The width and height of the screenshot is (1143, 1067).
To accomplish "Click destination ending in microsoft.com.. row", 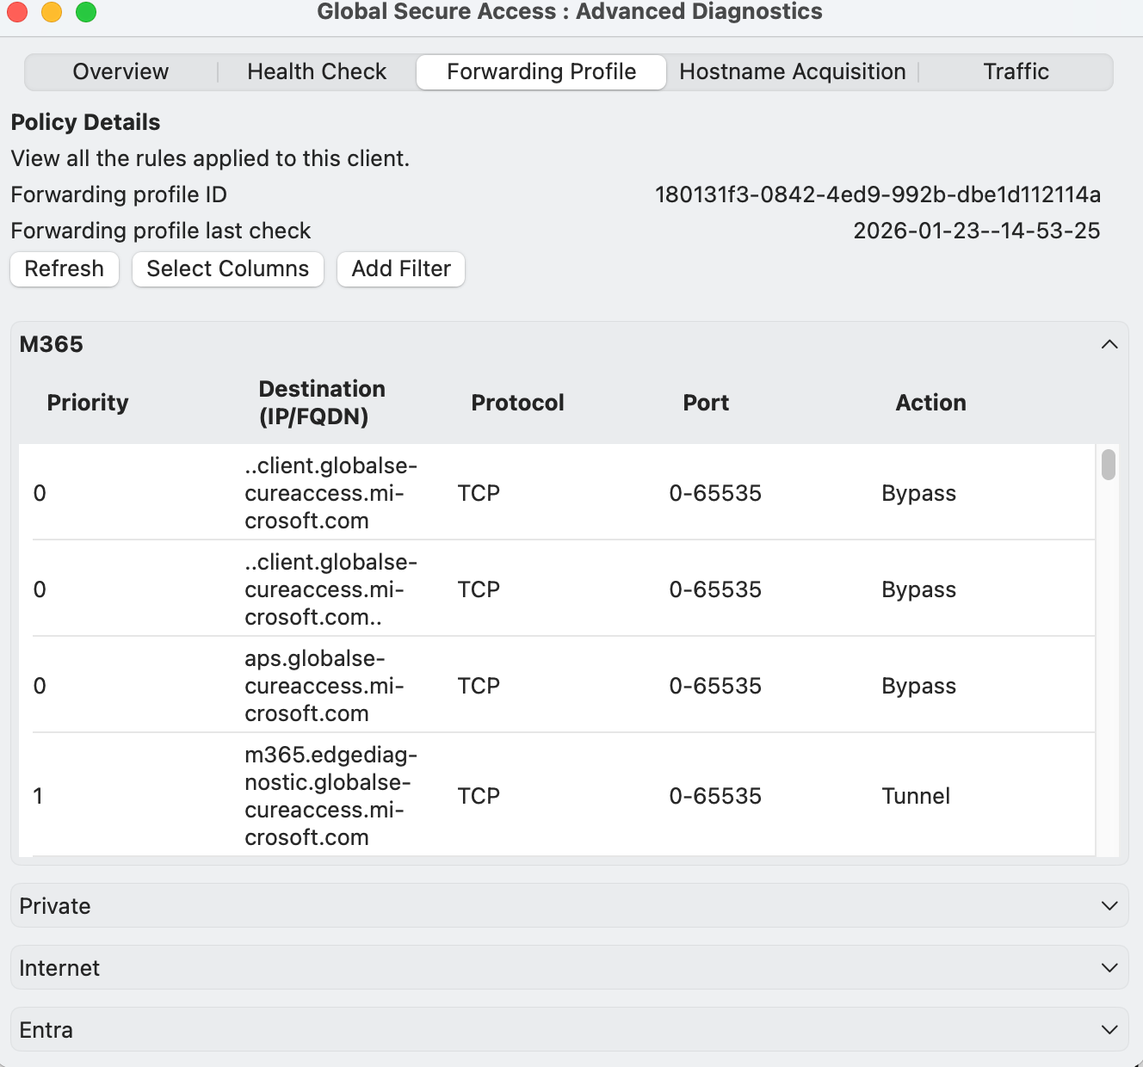I will pos(331,589).
